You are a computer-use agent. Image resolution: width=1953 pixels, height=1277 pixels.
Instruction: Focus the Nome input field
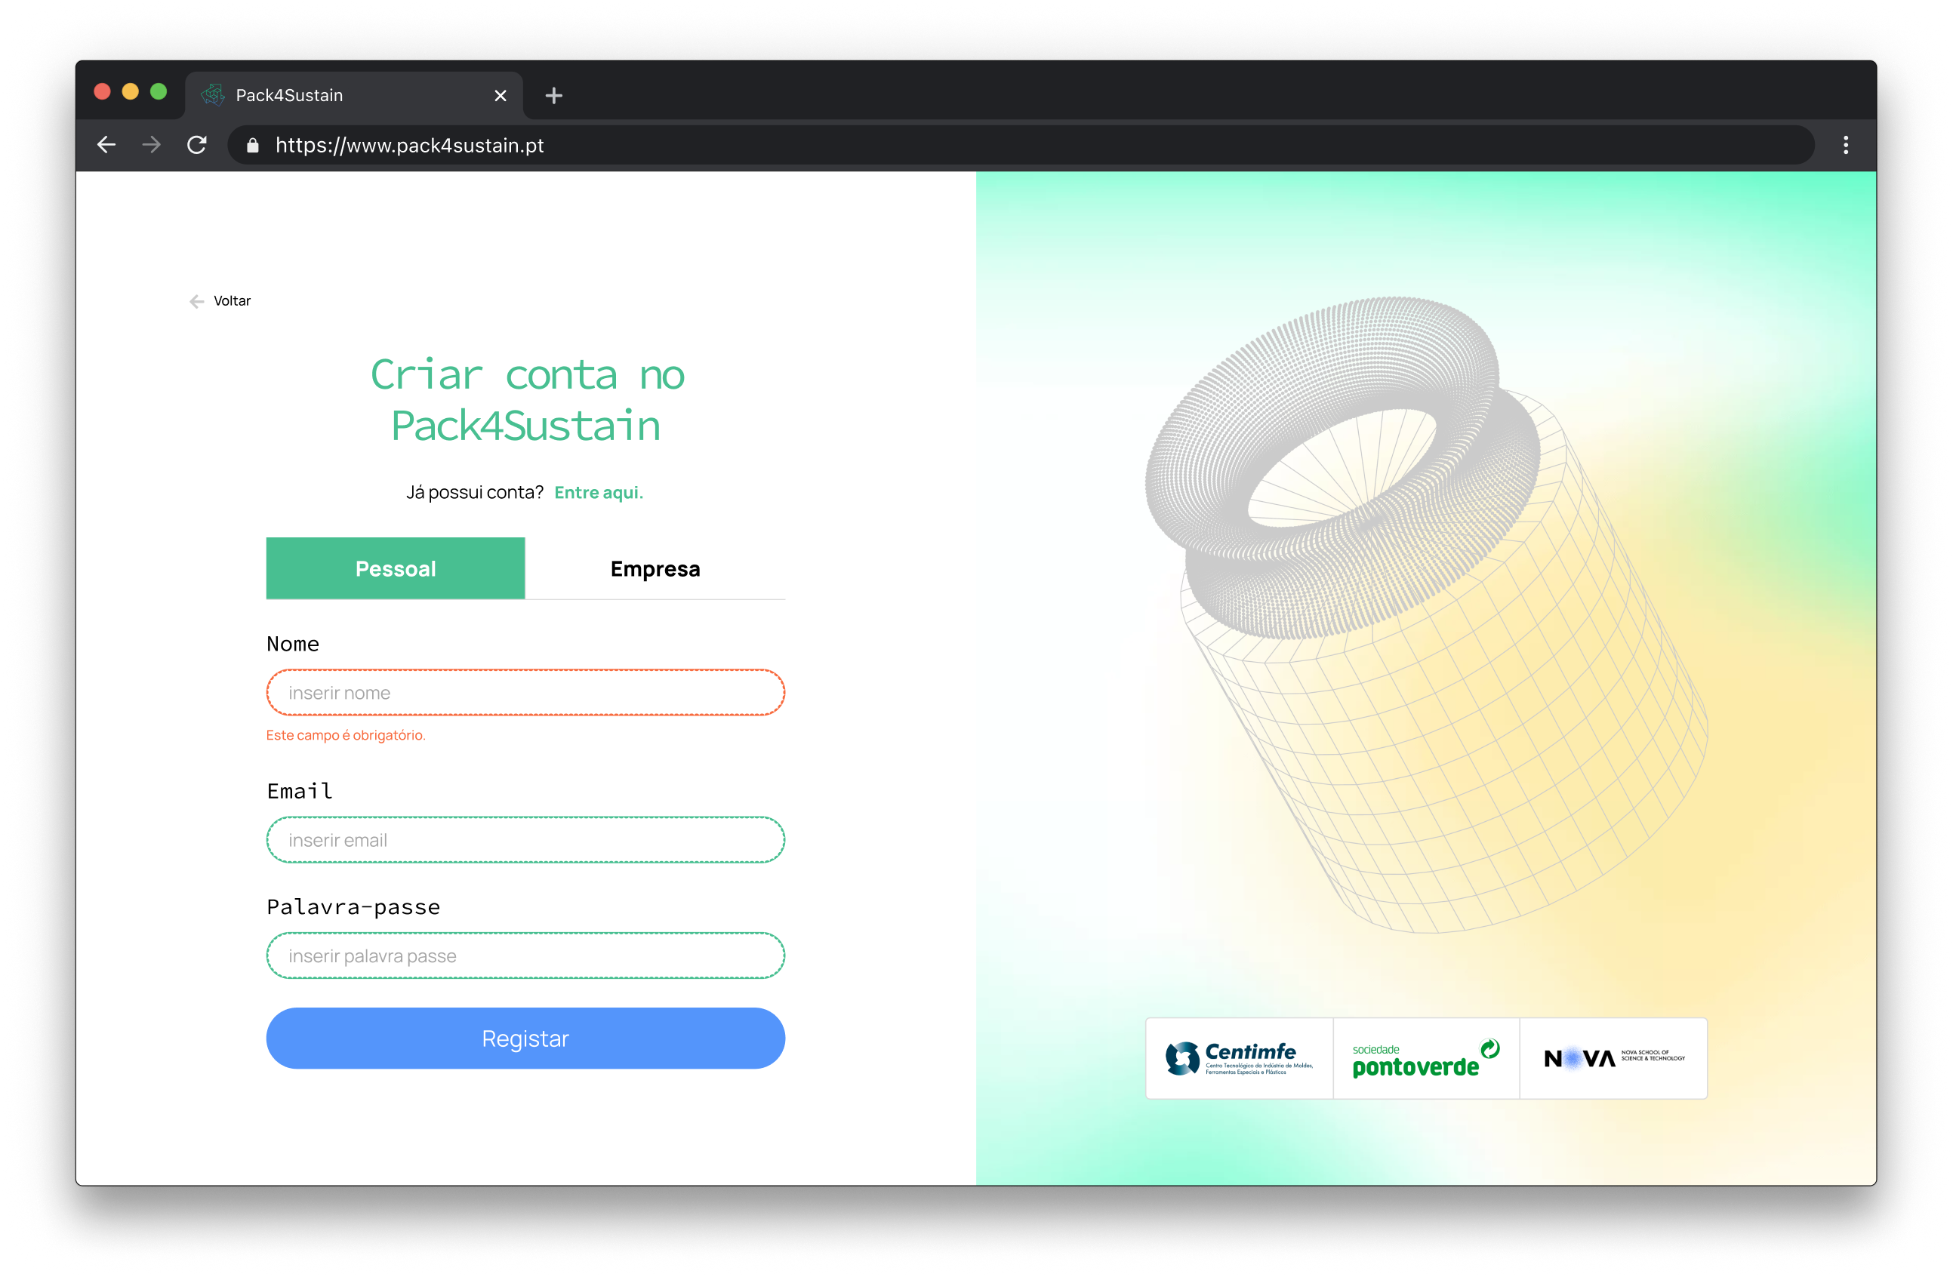(x=525, y=693)
